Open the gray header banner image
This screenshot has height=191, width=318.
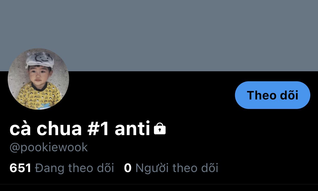(x=159, y=36)
